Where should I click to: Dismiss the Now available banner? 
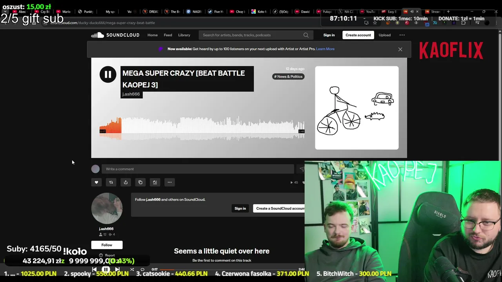coord(400,49)
